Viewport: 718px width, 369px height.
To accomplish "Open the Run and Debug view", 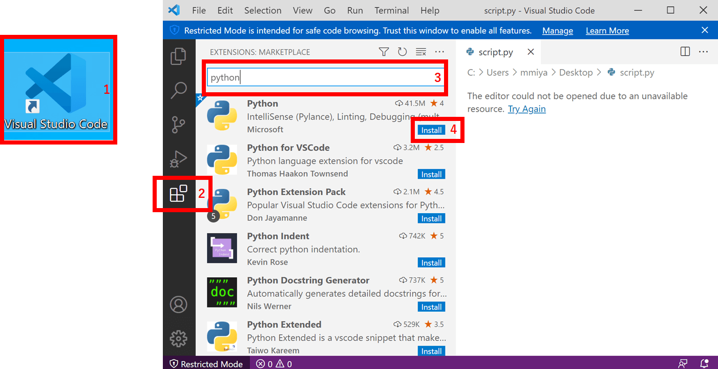I will pos(178,159).
